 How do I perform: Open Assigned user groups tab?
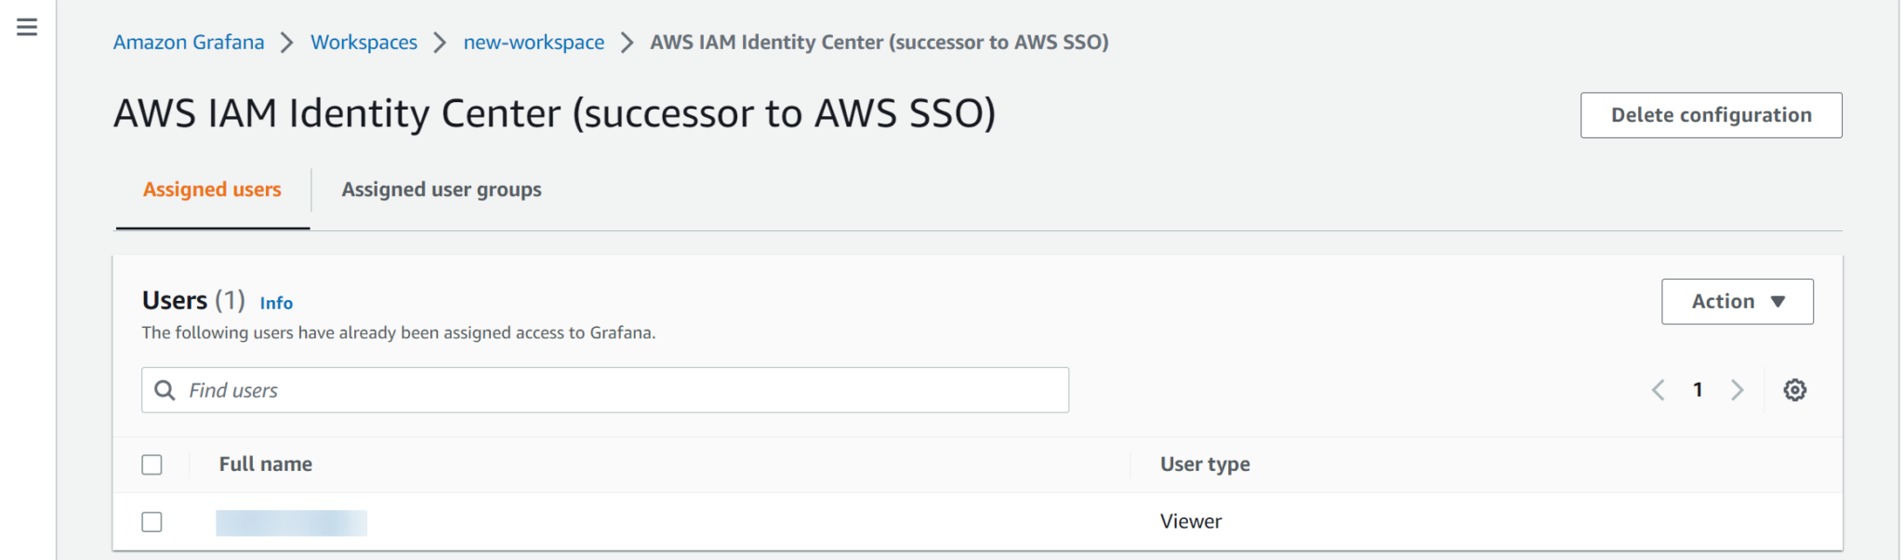[x=442, y=189]
